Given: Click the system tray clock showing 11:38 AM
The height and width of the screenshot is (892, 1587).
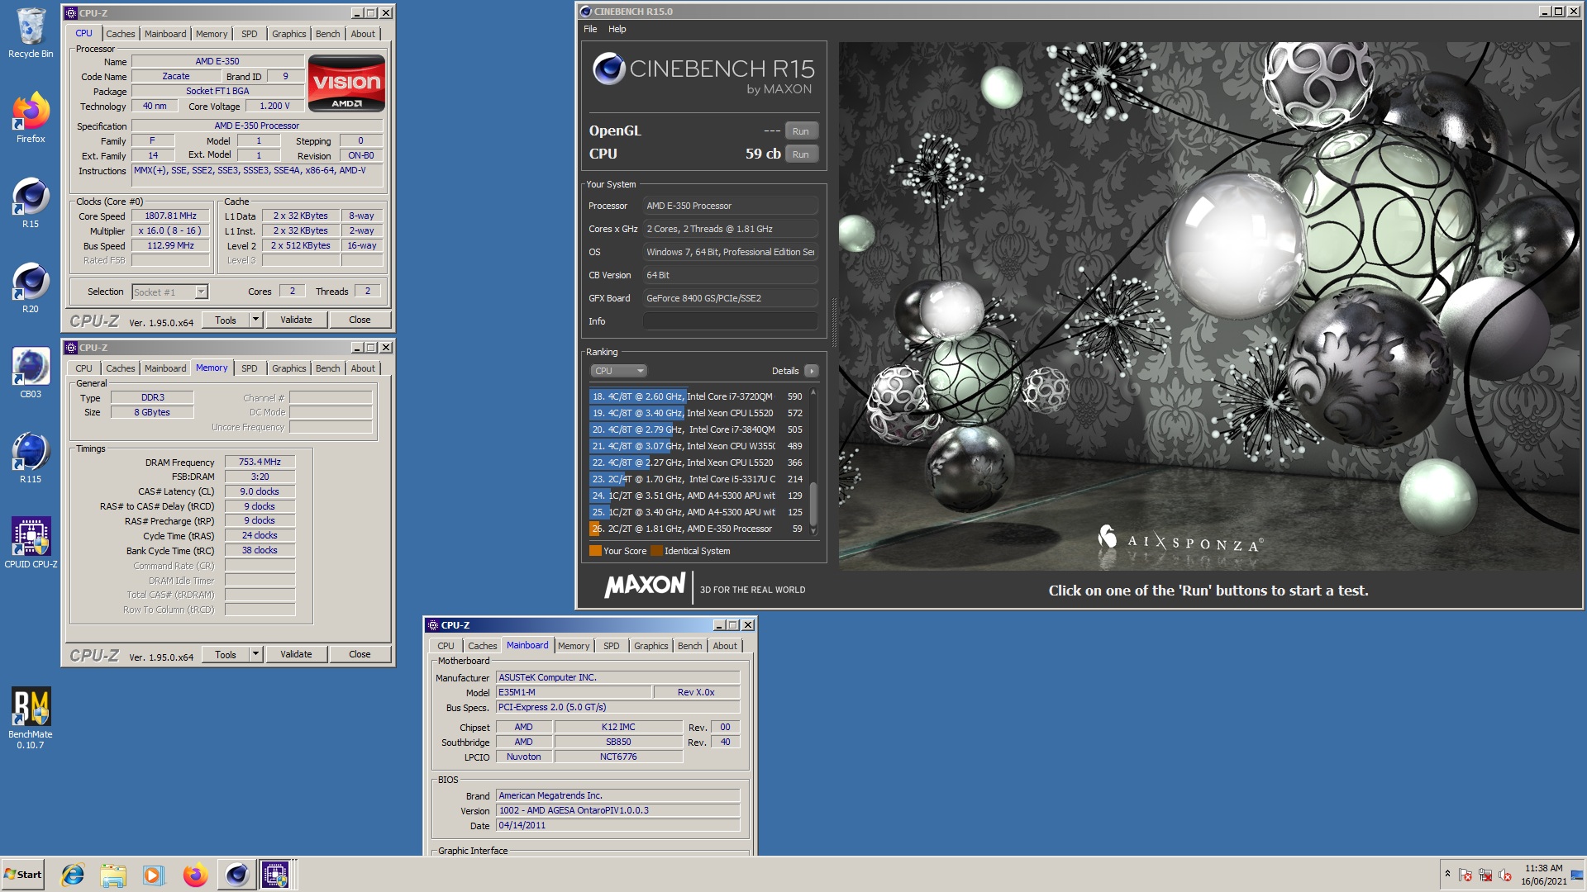Looking at the screenshot, I should (x=1543, y=875).
